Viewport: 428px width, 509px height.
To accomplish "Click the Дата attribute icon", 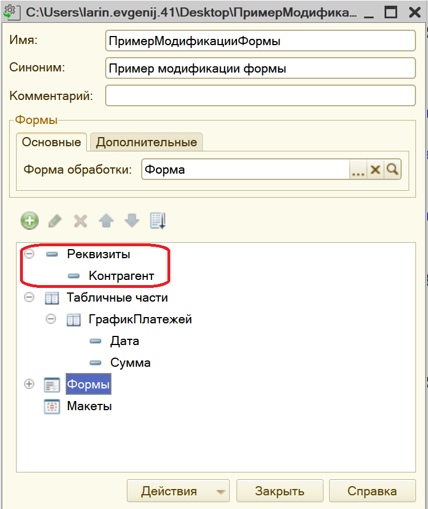I will tap(95, 341).
